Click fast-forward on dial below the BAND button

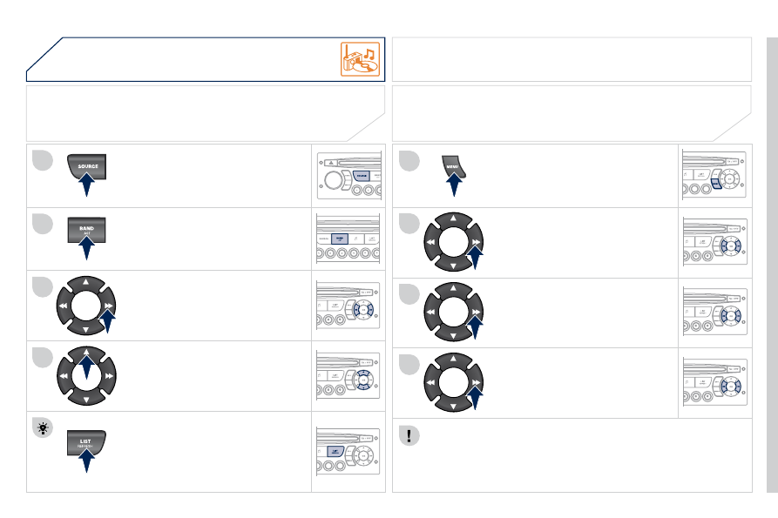pos(108,306)
